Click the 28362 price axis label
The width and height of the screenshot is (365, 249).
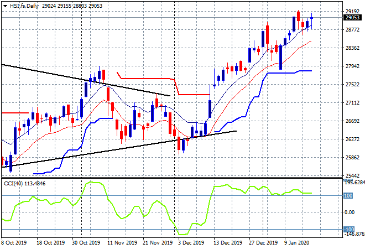352,48
